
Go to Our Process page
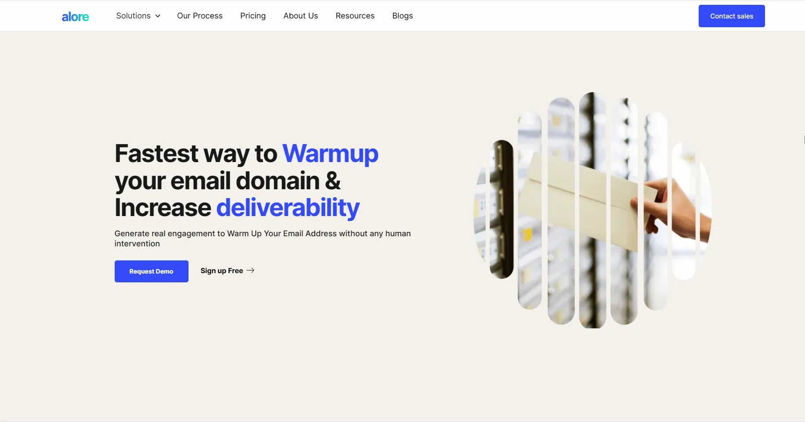200,16
